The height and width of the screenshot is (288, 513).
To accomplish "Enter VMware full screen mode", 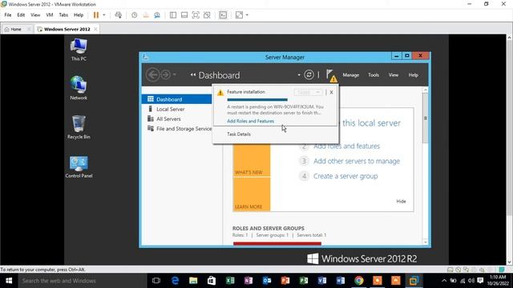I will pyautogui.click(x=196, y=15).
